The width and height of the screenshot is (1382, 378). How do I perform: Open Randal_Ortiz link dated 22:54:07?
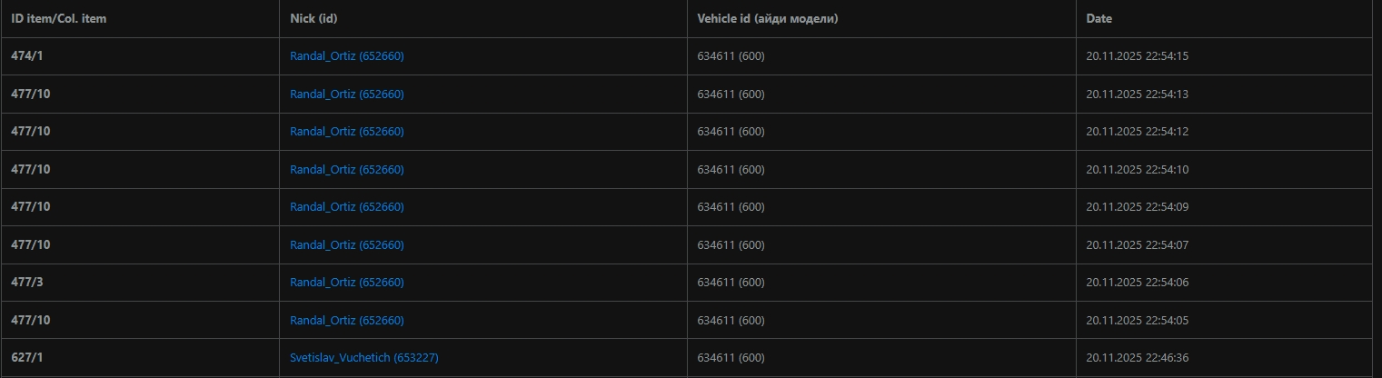point(346,245)
